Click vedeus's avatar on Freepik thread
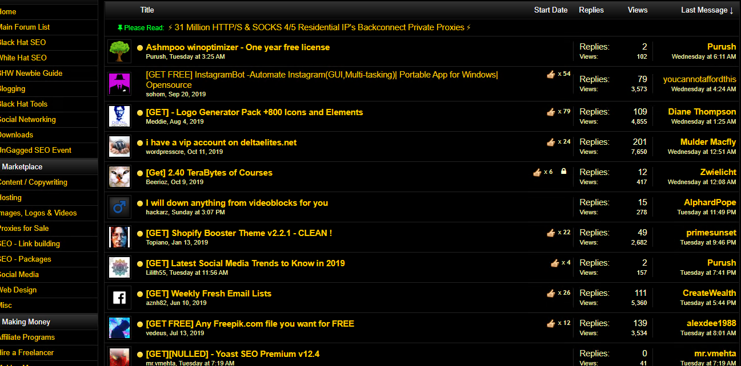 119,328
